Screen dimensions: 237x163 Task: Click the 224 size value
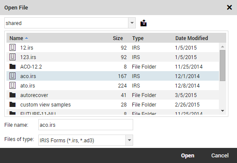point(122,85)
